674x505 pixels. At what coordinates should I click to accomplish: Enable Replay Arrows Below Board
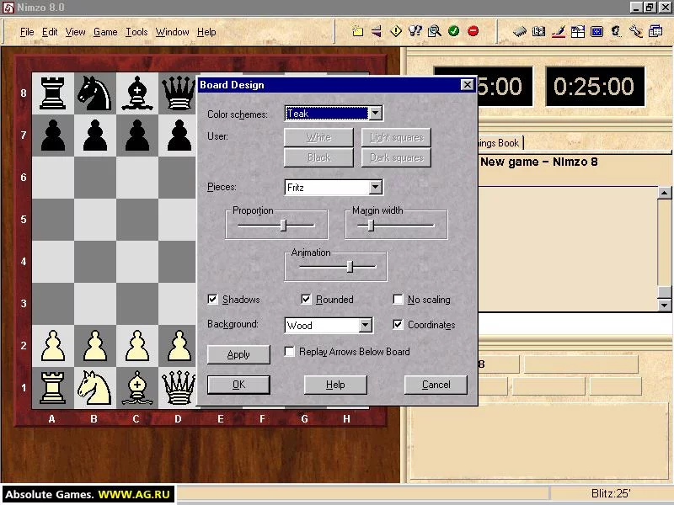[x=289, y=352]
